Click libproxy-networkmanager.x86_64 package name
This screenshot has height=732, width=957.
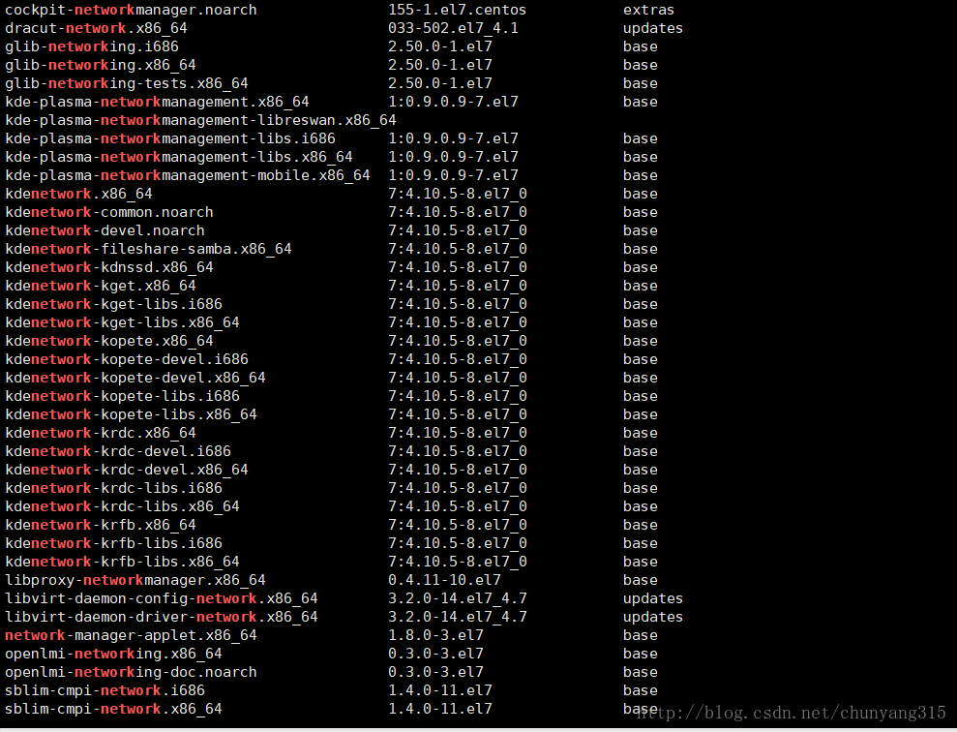click(135, 580)
